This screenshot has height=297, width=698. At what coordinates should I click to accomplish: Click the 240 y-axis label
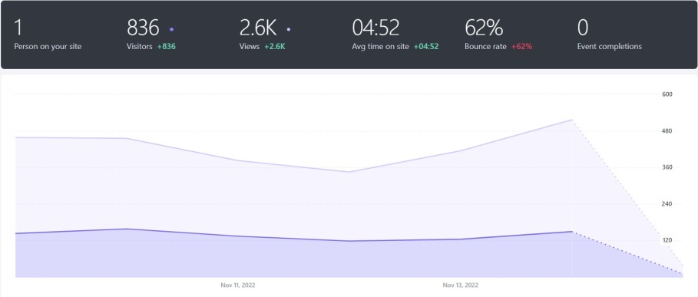coord(667,204)
